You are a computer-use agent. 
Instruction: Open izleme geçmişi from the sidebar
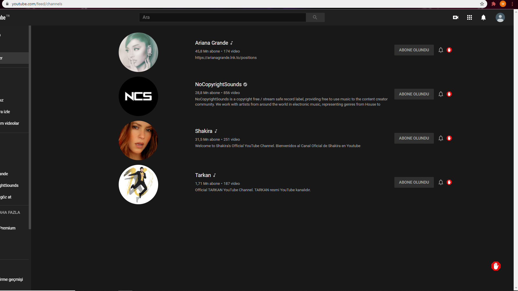[11, 279]
